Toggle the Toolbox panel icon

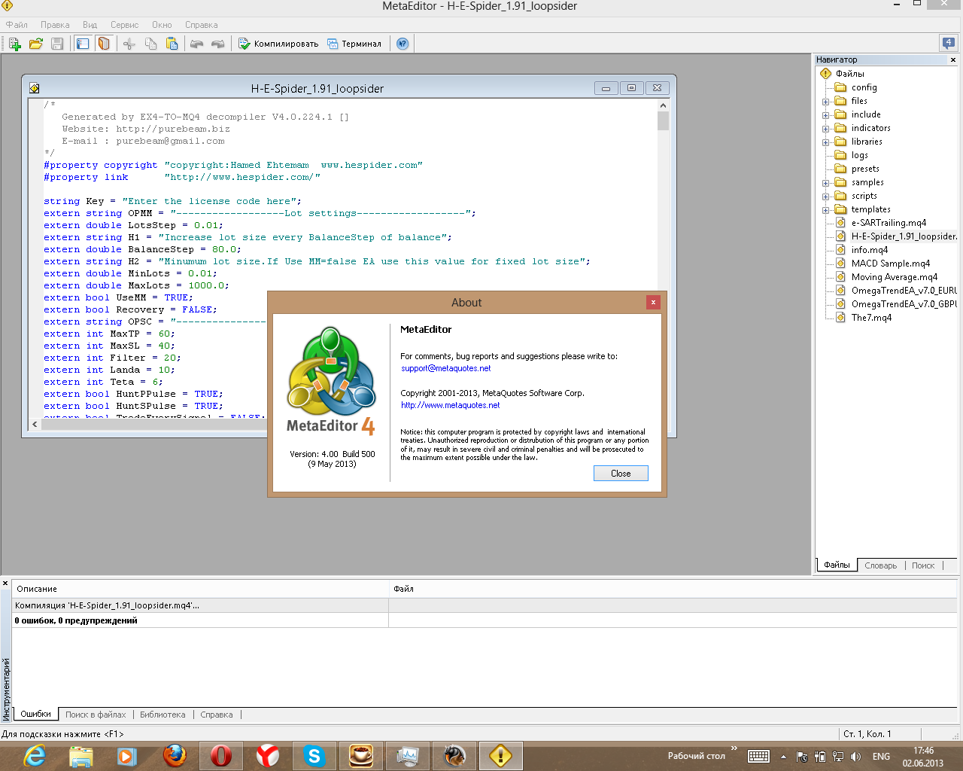pyautogui.click(x=105, y=44)
